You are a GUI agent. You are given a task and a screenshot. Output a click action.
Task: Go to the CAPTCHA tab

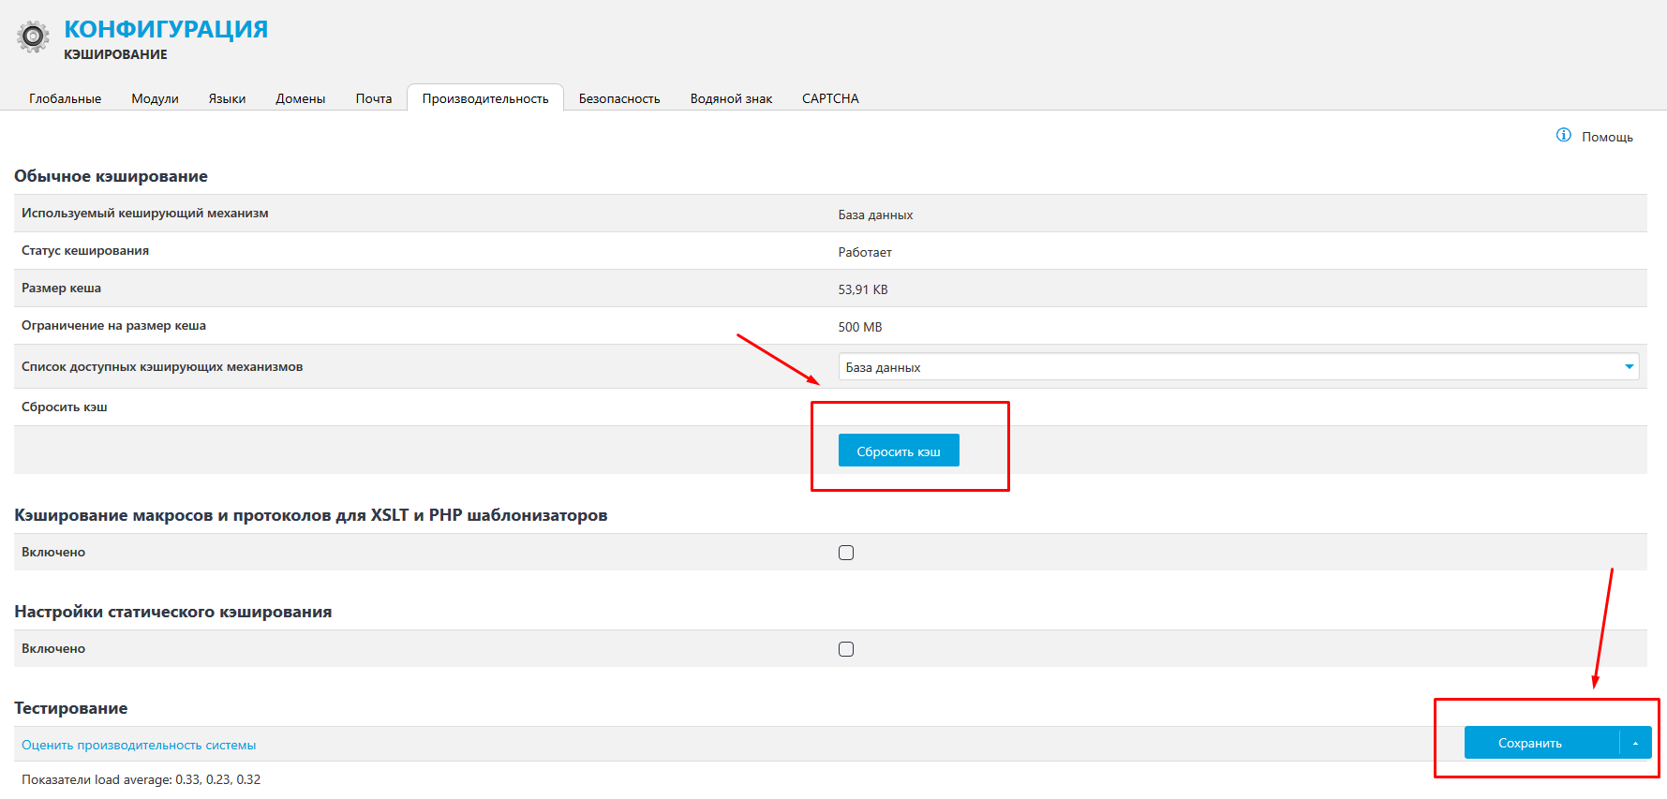click(830, 98)
